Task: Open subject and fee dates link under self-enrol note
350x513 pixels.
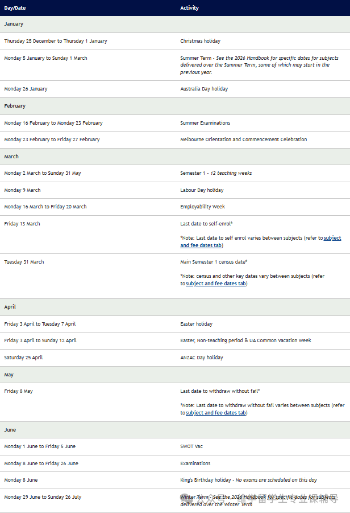Action: [261, 241]
